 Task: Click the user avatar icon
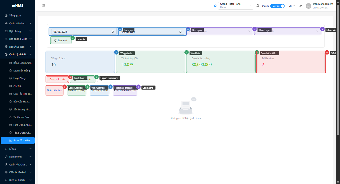click(x=308, y=6)
